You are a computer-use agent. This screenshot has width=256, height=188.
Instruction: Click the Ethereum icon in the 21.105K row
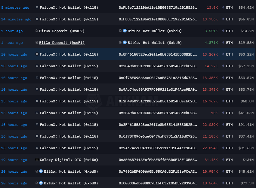(x=223, y=136)
